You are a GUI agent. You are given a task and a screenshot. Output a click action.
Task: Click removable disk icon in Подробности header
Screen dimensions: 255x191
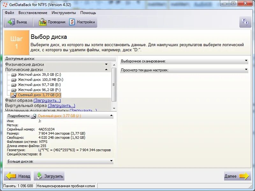click(33, 116)
